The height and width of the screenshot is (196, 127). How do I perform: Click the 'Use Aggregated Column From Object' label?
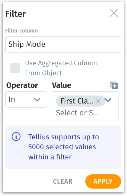[61, 68]
